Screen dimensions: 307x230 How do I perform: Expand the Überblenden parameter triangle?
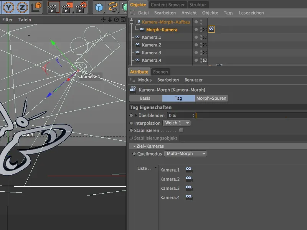pos(136,115)
